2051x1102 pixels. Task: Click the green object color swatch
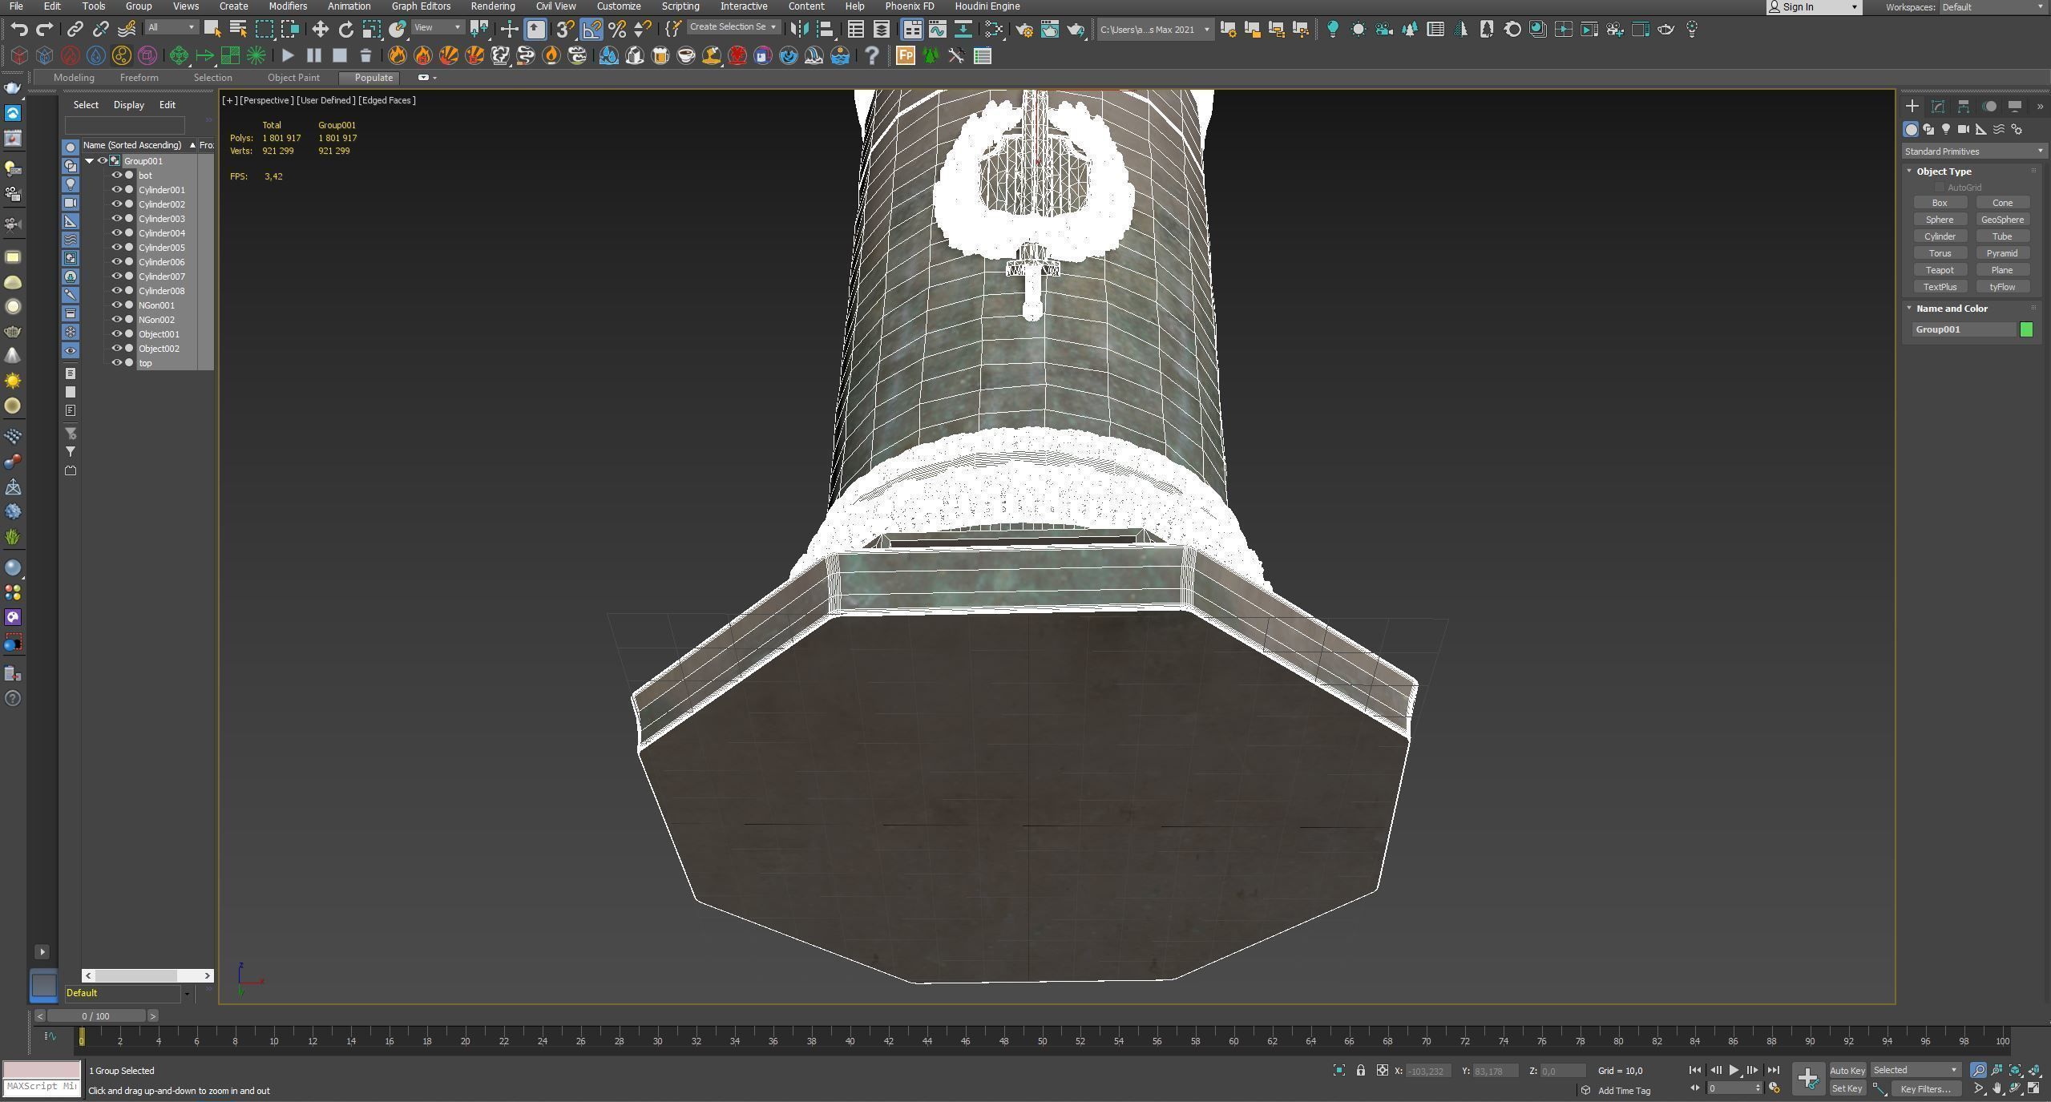(2026, 329)
